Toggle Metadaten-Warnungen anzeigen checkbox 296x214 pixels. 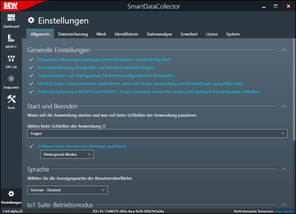pos(31,60)
